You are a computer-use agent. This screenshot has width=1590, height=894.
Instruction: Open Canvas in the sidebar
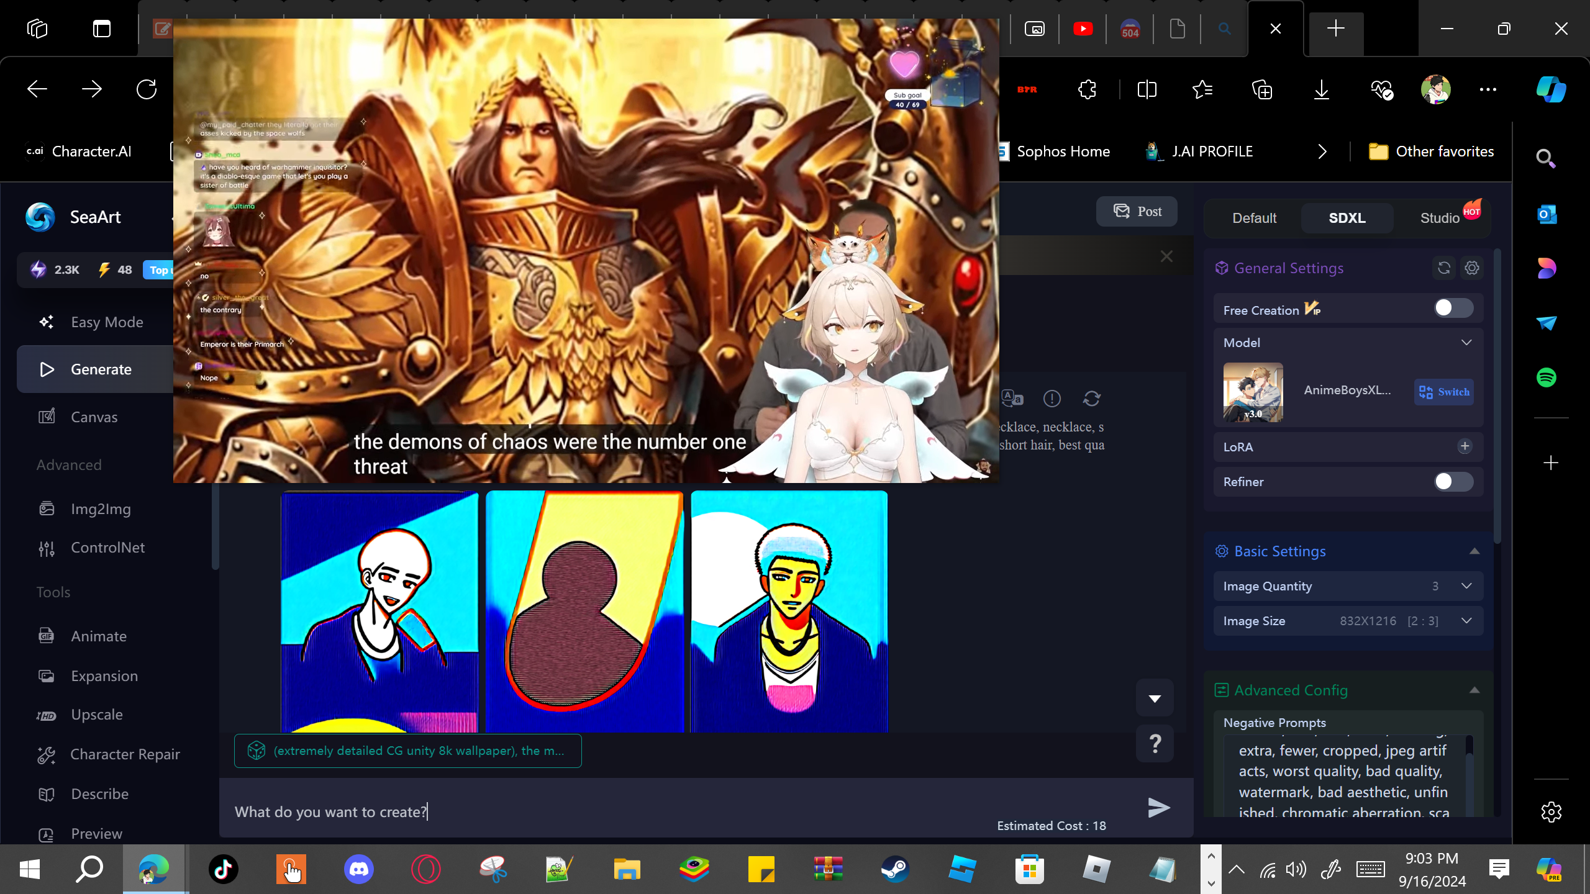pyautogui.click(x=95, y=417)
